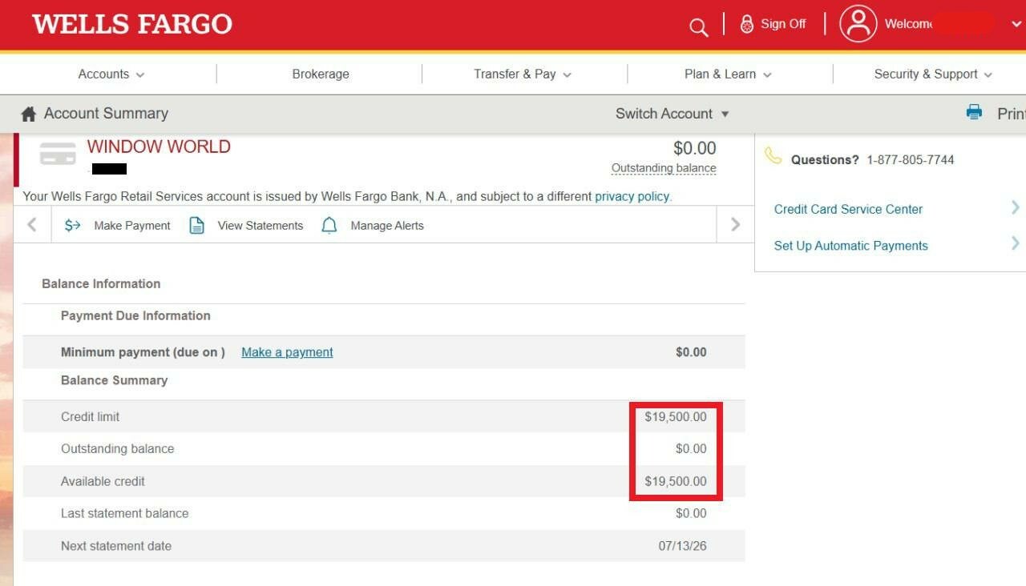The height and width of the screenshot is (586, 1026).
Task: Click the right arrow in the action bar
Action: pyautogui.click(x=735, y=225)
